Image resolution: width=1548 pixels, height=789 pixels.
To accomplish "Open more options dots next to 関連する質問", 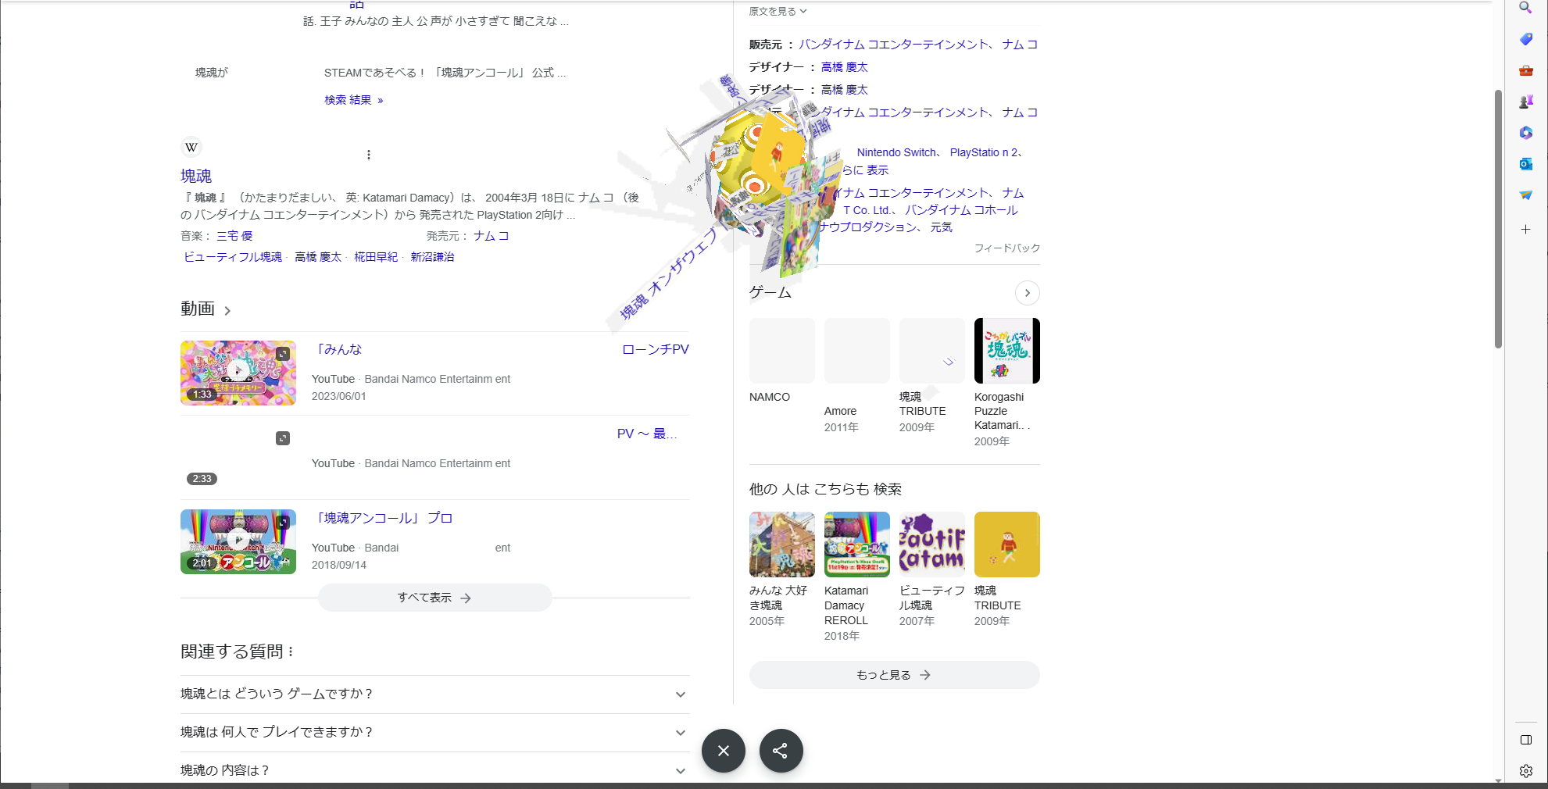I will [x=291, y=652].
